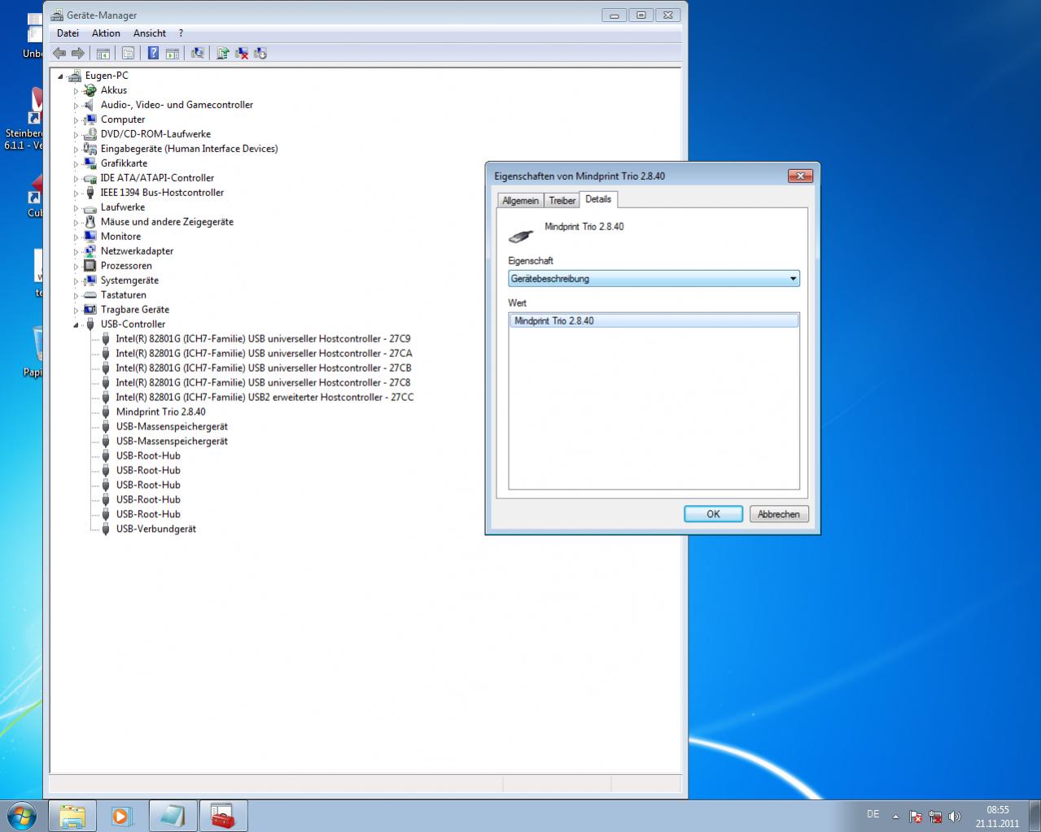
Task: Select Eingabegeräte (Human Interface Devices)
Action: (x=189, y=149)
